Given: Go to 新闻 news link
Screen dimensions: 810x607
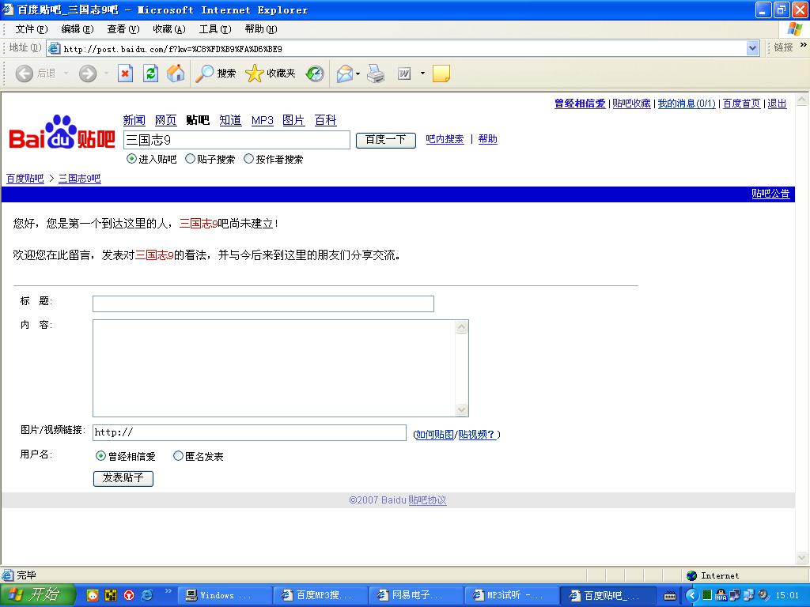Looking at the screenshot, I should [134, 120].
